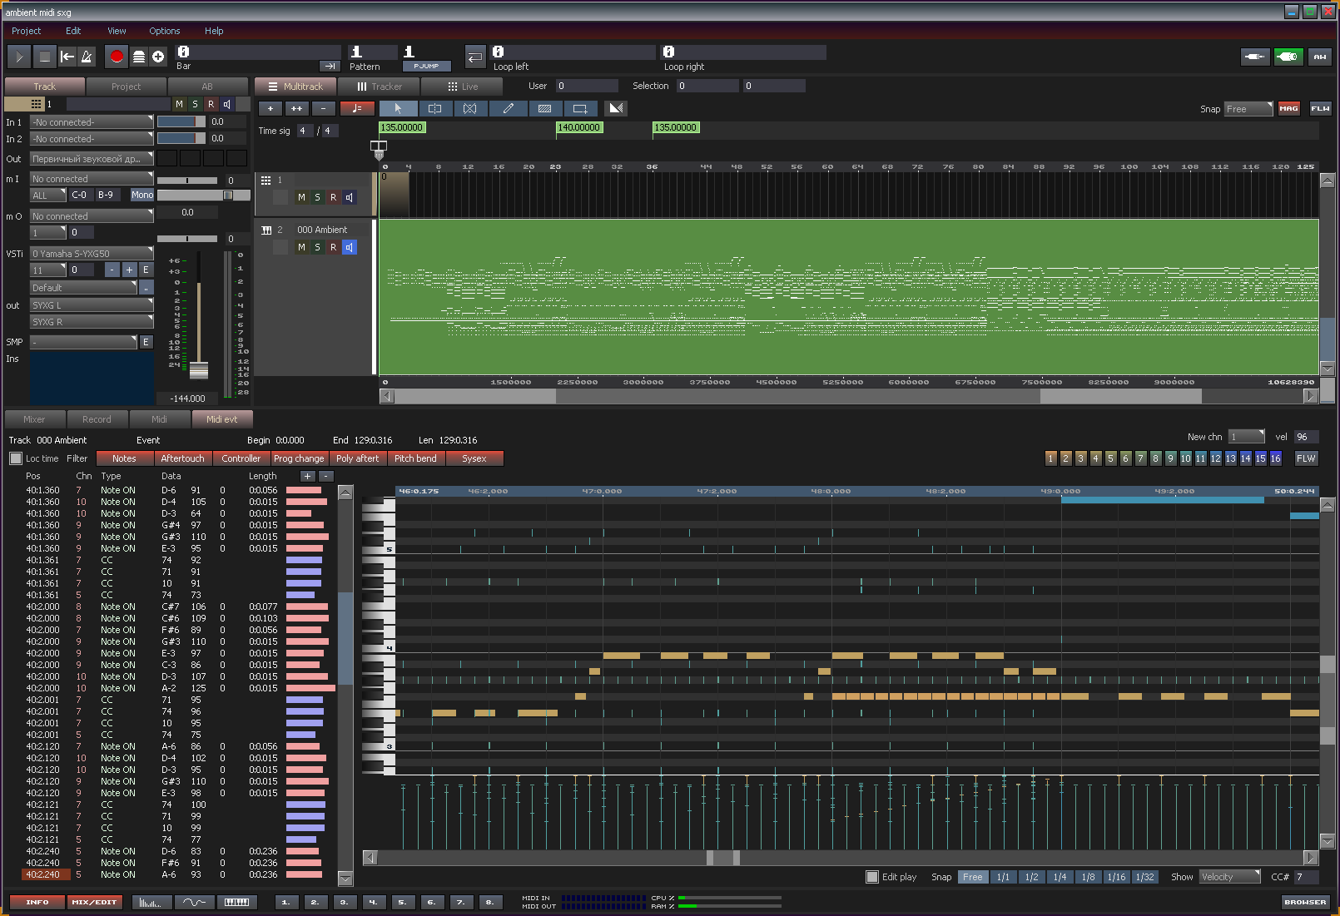Enable the Edit play checkbox
Viewport: 1340px width, 916px height.
click(x=872, y=877)
